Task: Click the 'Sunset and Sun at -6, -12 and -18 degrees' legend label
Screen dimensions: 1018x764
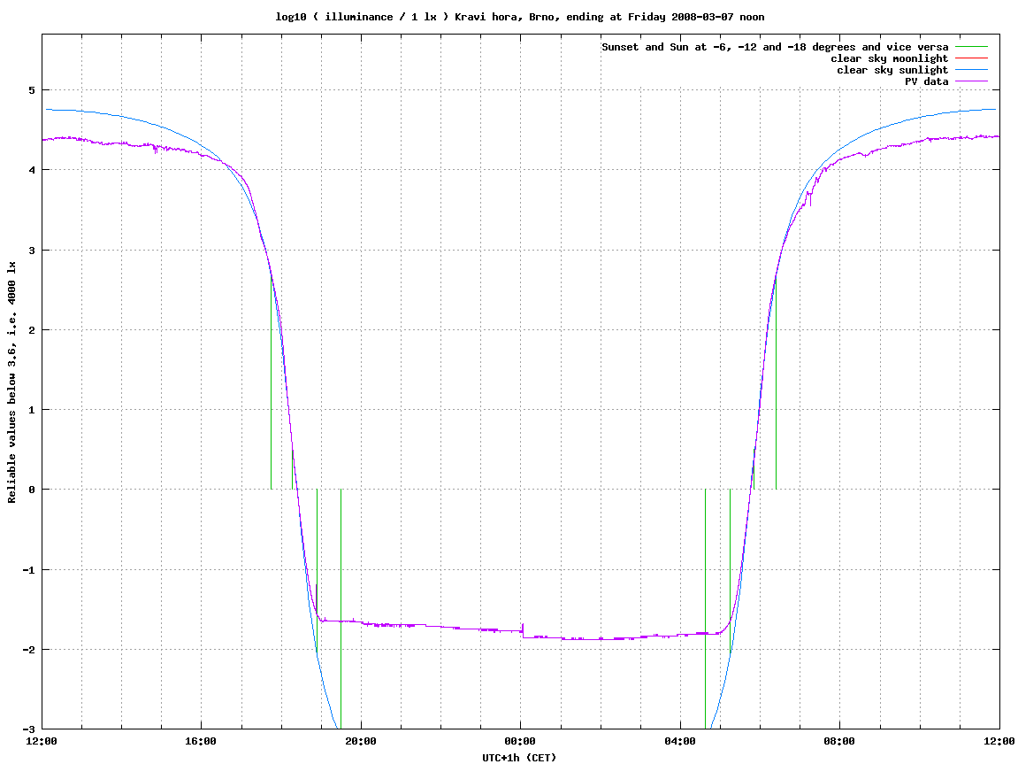Action: [775, 47]
